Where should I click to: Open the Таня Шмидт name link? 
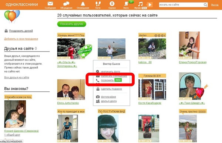192,103
